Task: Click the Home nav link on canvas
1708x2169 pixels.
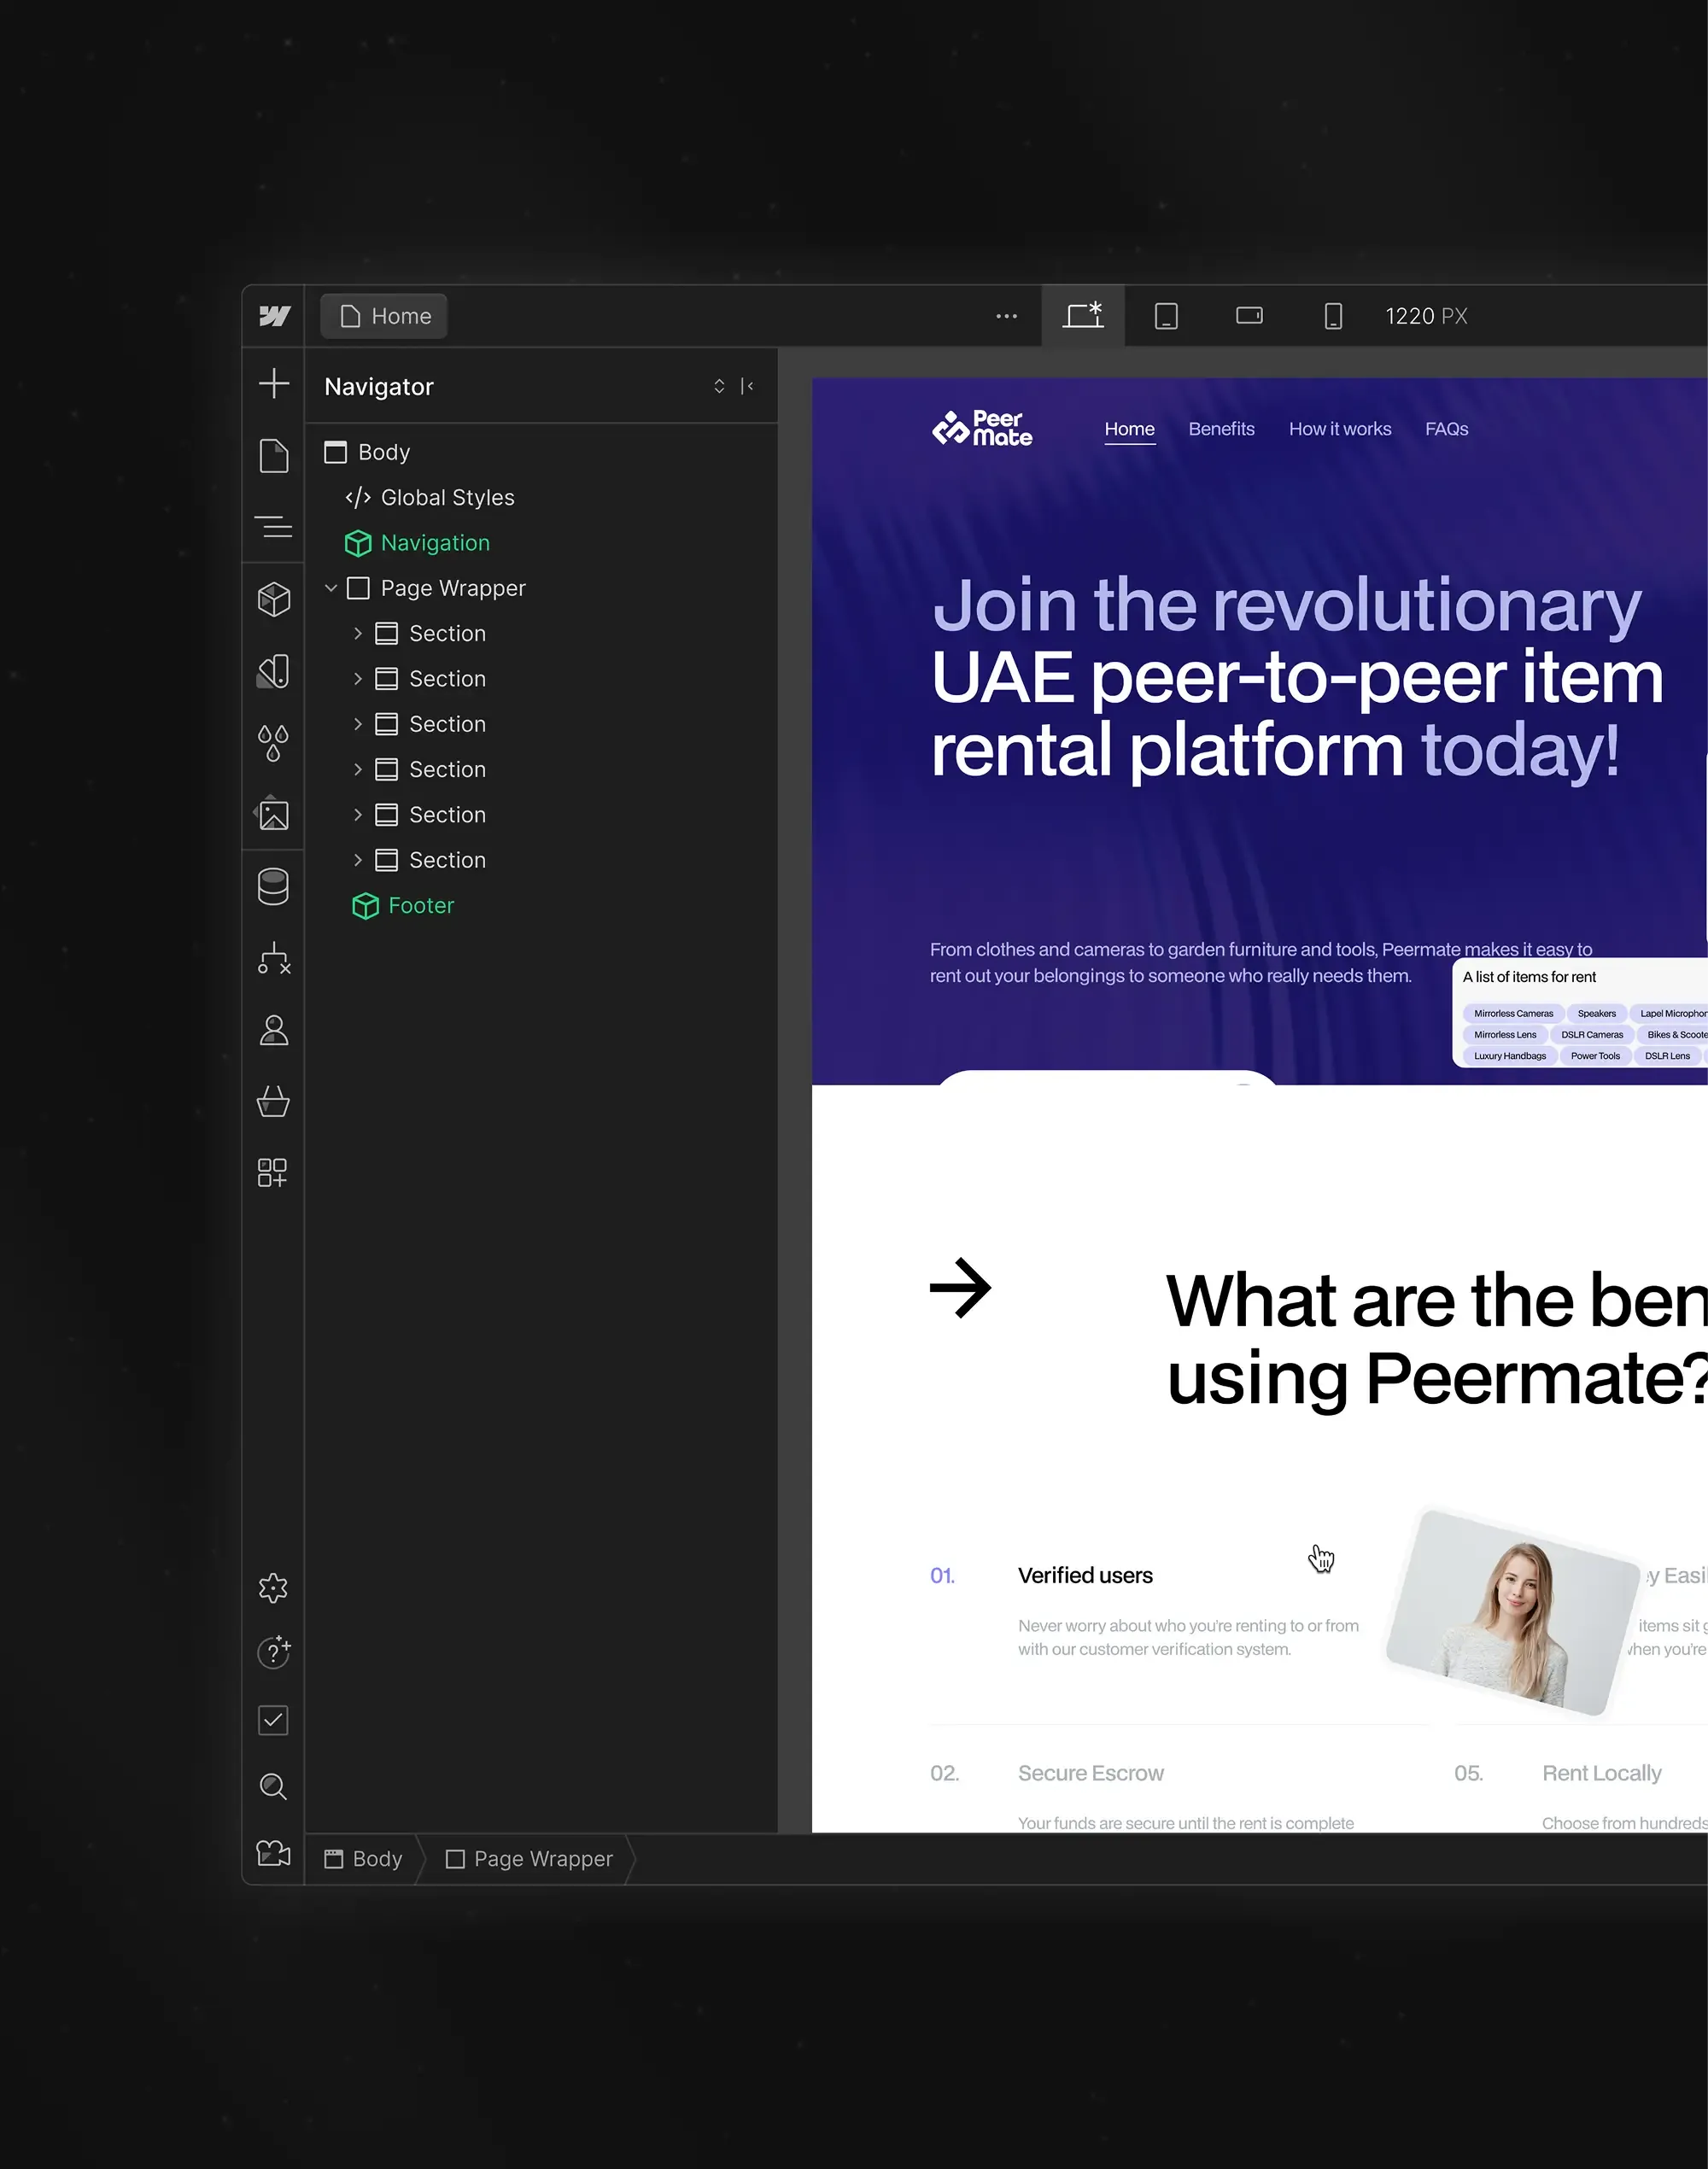Action: pos(1129,429)
